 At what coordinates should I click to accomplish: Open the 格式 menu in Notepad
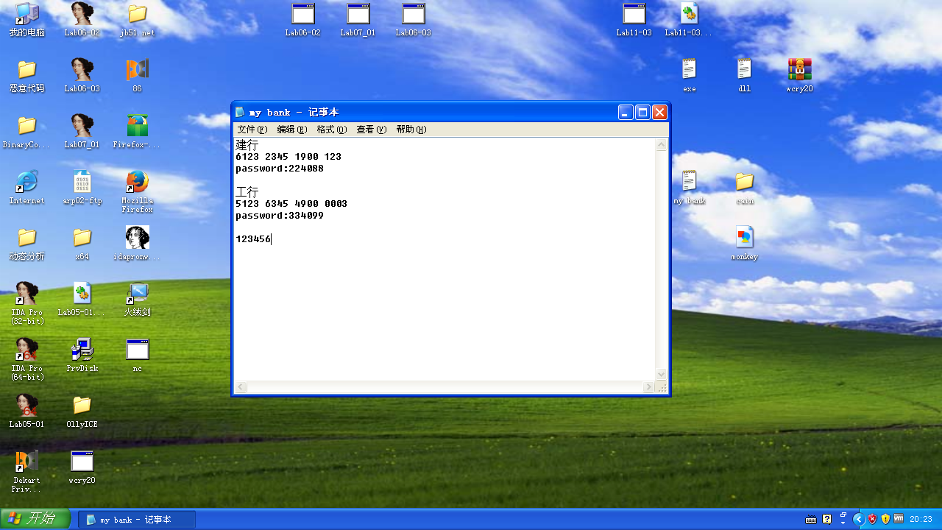coord(331,130)
